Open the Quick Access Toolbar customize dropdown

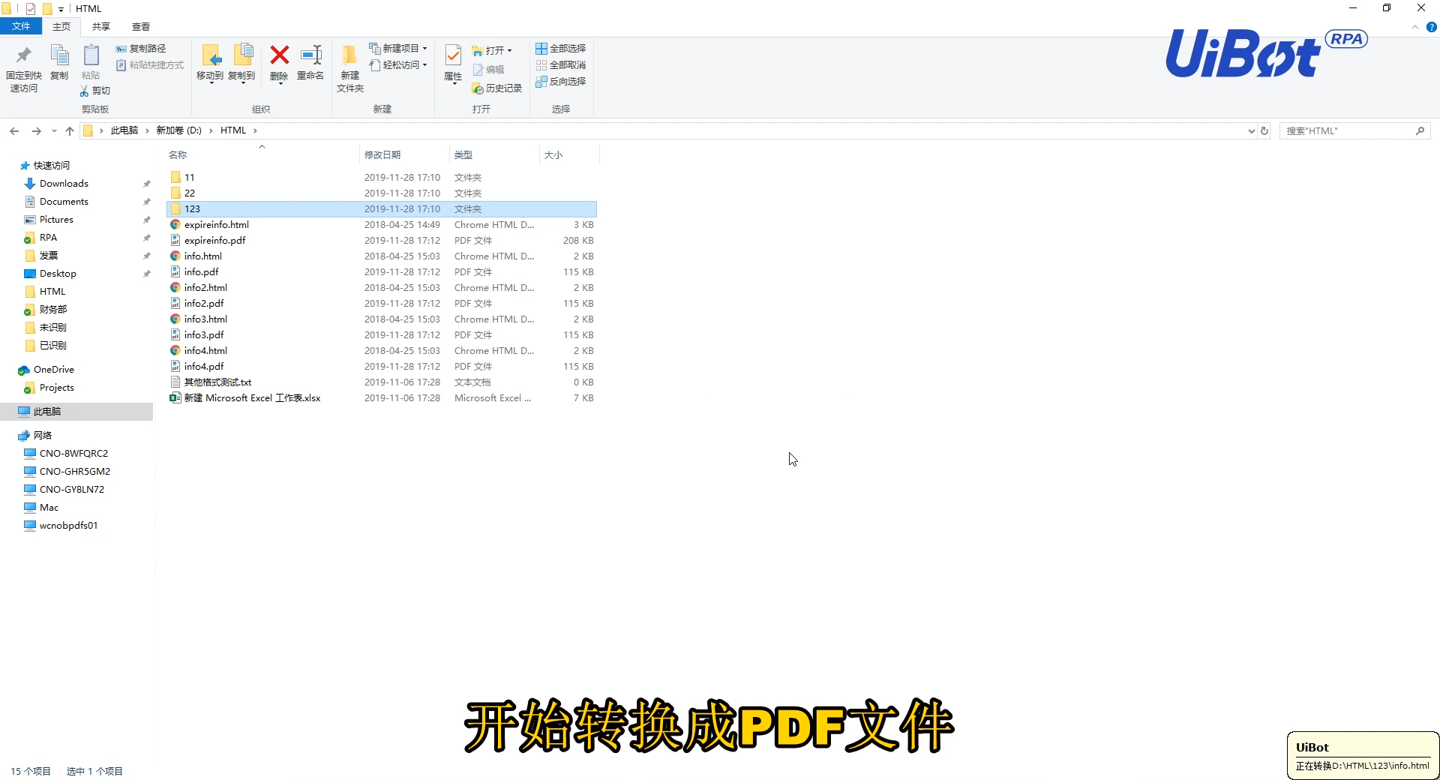pos(61,9)
